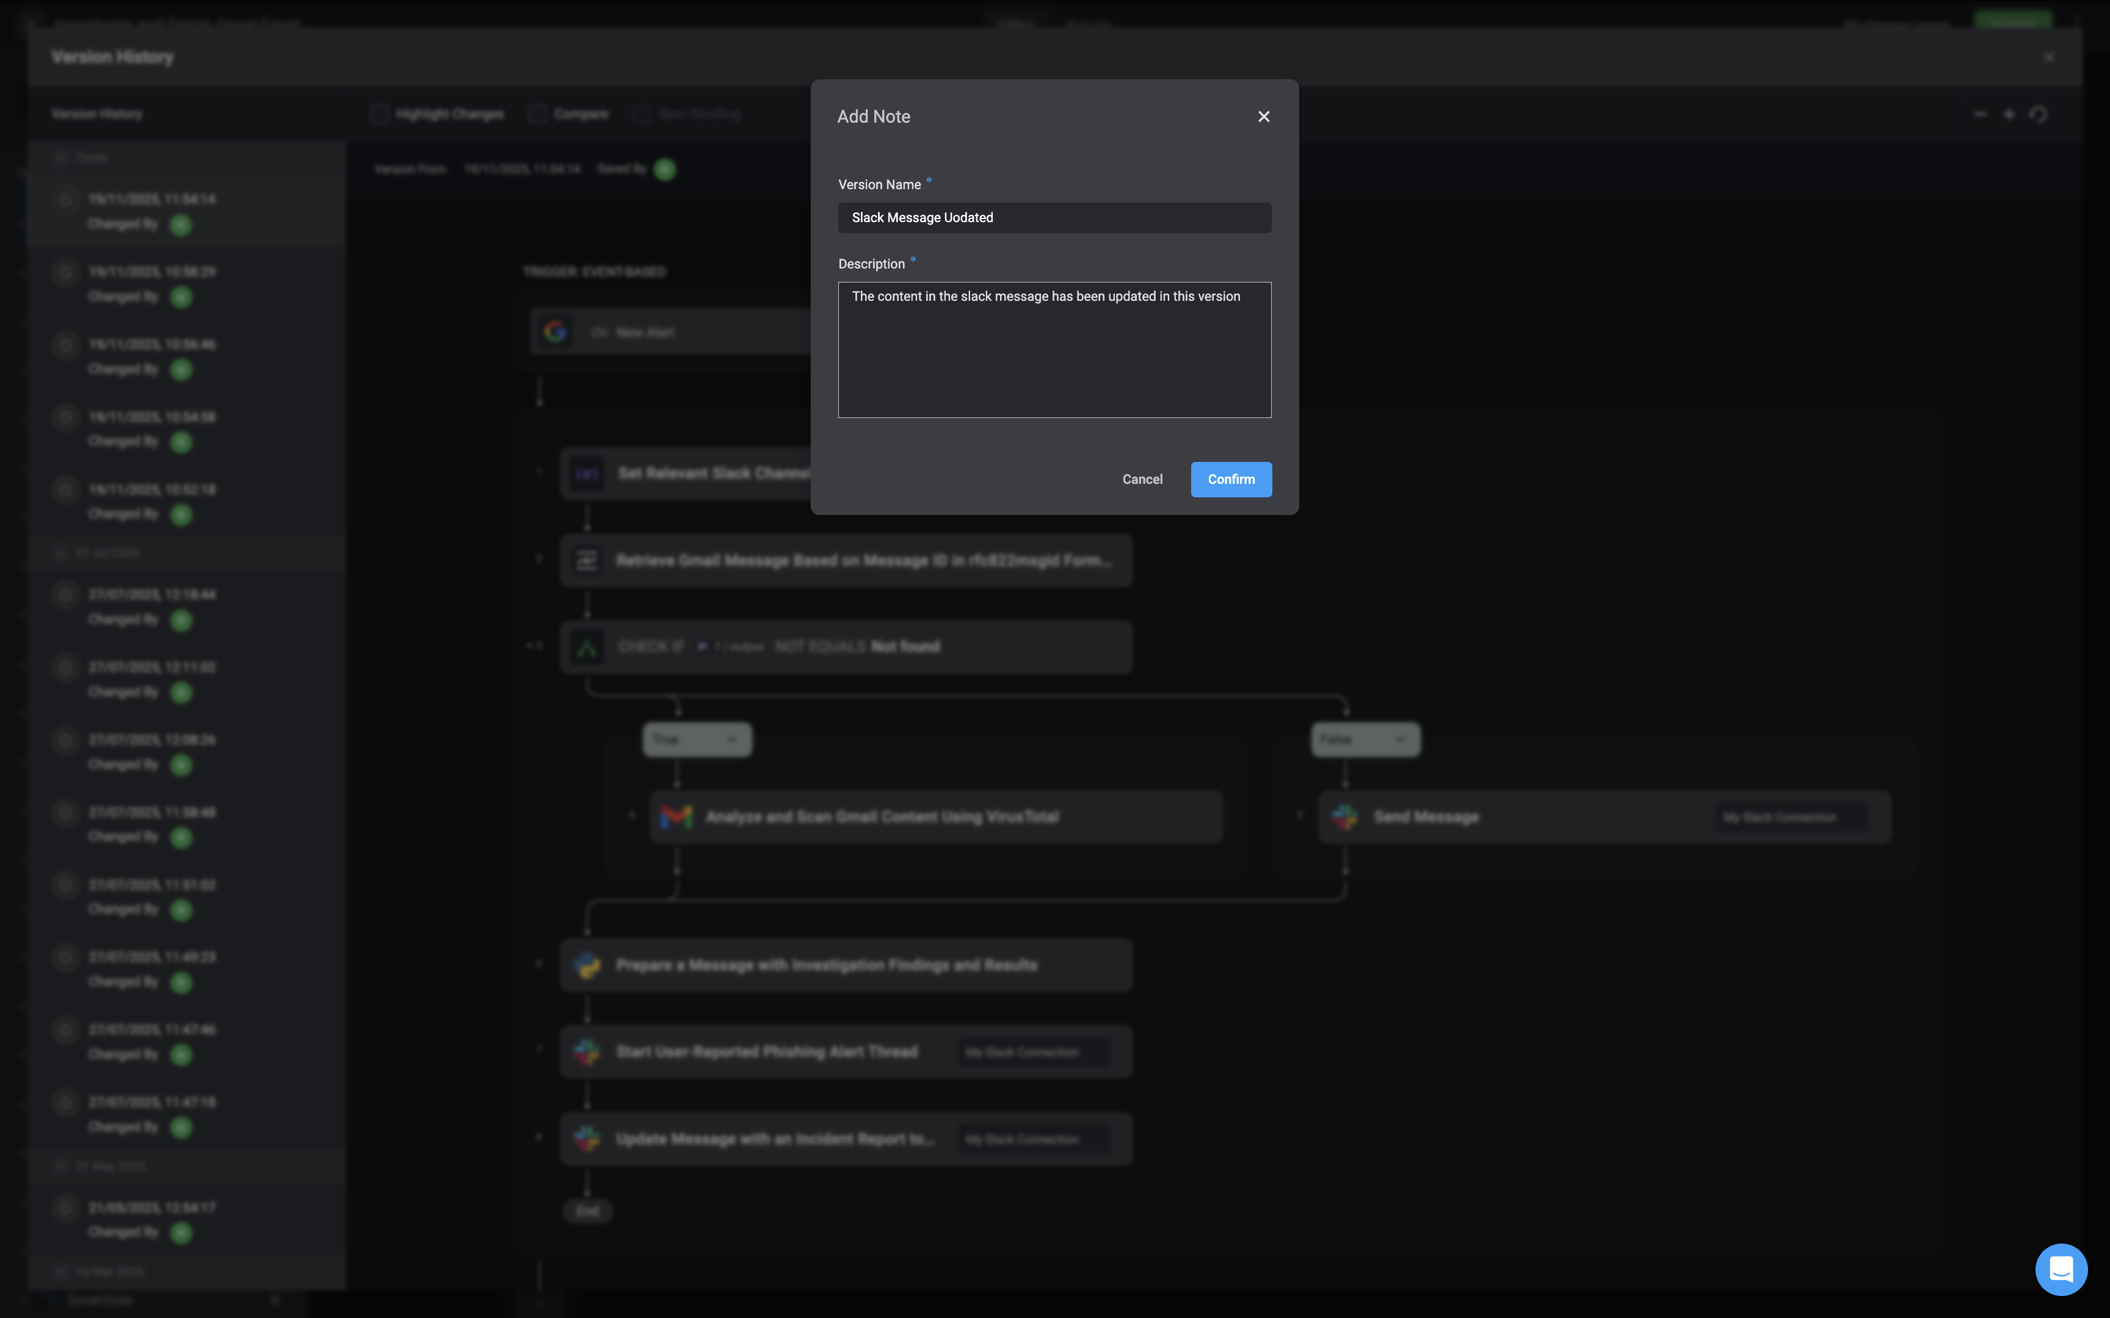Close the Add Note dialog
This screenshot has height=1318, width=2110.
click(1263, 117)
